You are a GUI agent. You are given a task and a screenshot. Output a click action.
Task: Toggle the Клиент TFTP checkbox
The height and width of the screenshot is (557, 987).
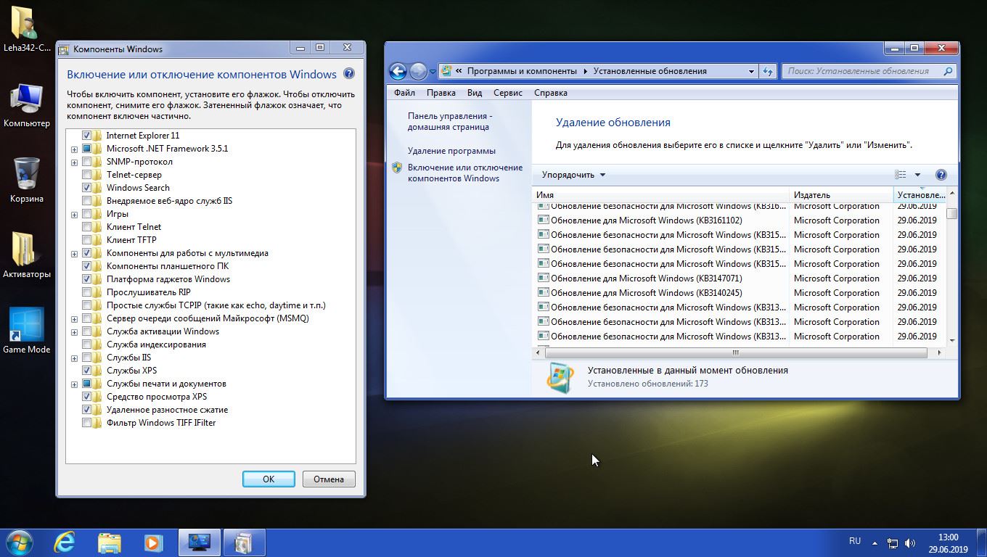click(x=87, y=240)
